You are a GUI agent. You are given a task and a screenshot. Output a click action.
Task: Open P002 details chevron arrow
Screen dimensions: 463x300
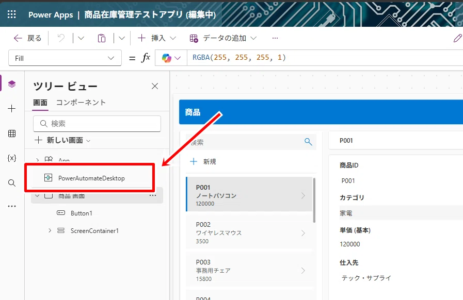point(304,233)
